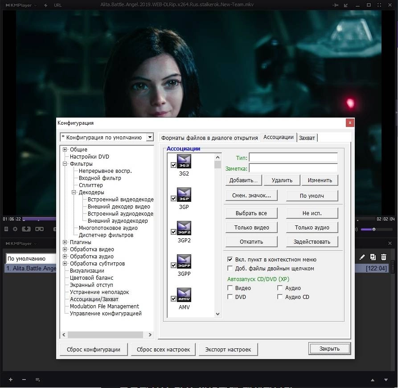Click the 'Добавить...' button
This screenshot has width=398, height=388.
(x=243, y=180)
